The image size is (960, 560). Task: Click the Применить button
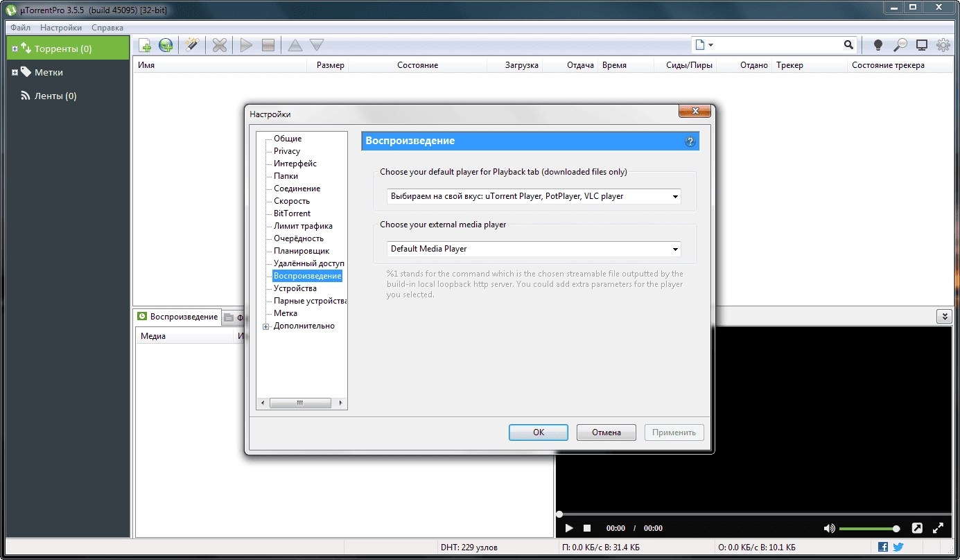674,432
